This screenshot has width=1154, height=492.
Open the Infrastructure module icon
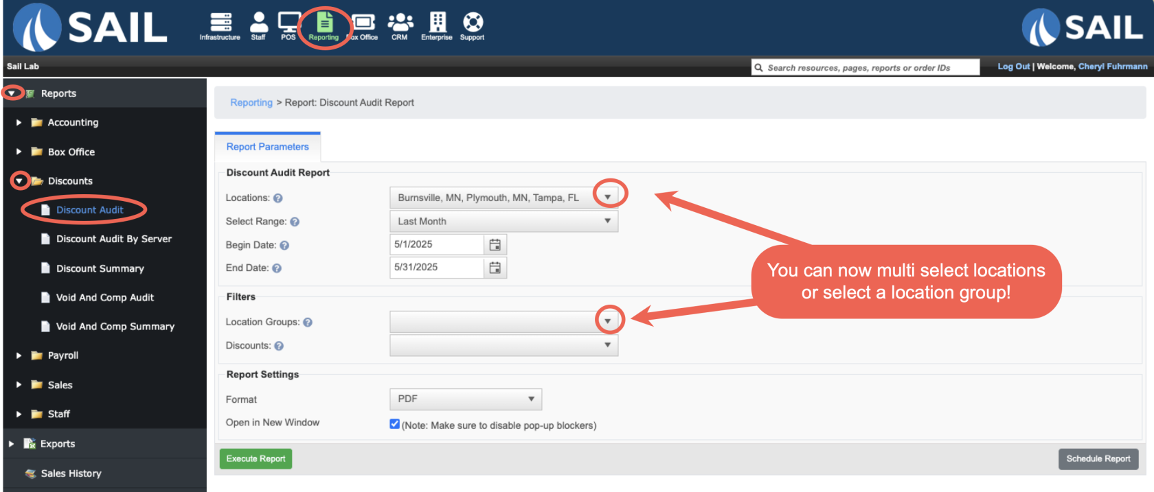tap(220, 27)
